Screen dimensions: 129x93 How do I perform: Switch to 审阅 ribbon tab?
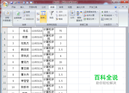tap(61, 7)
